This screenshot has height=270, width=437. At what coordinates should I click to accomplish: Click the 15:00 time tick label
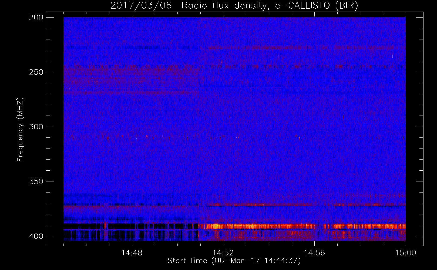coord(406,253)
